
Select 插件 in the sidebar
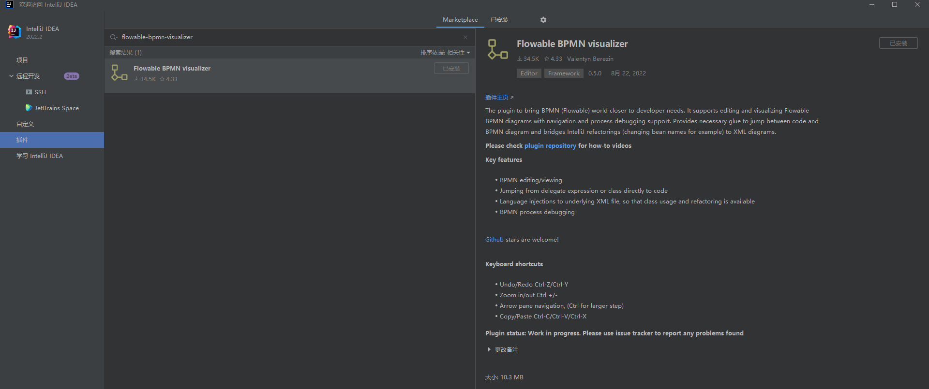[x=52, y=140]
